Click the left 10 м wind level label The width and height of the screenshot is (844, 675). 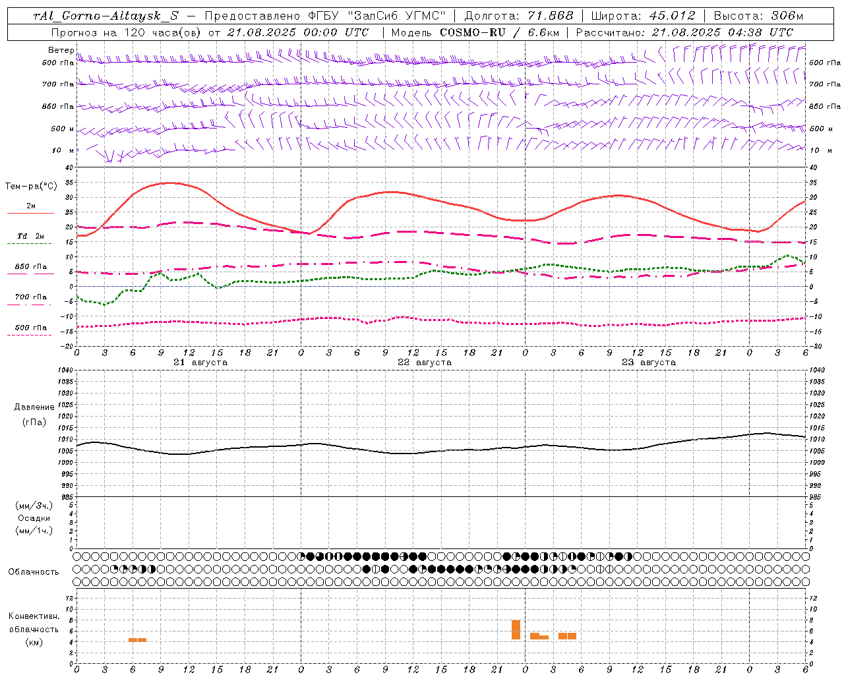tap(63, 150)
